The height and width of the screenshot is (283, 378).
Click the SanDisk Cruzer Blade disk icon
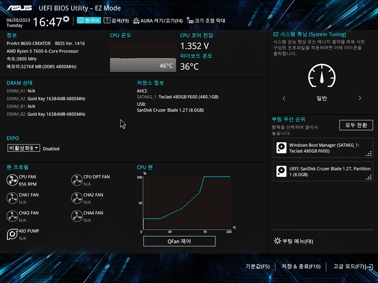tap(281, 172)
